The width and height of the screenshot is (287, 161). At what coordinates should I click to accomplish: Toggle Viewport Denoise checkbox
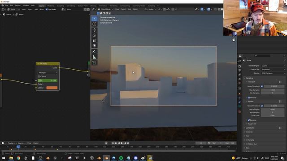tap(249, 97)
